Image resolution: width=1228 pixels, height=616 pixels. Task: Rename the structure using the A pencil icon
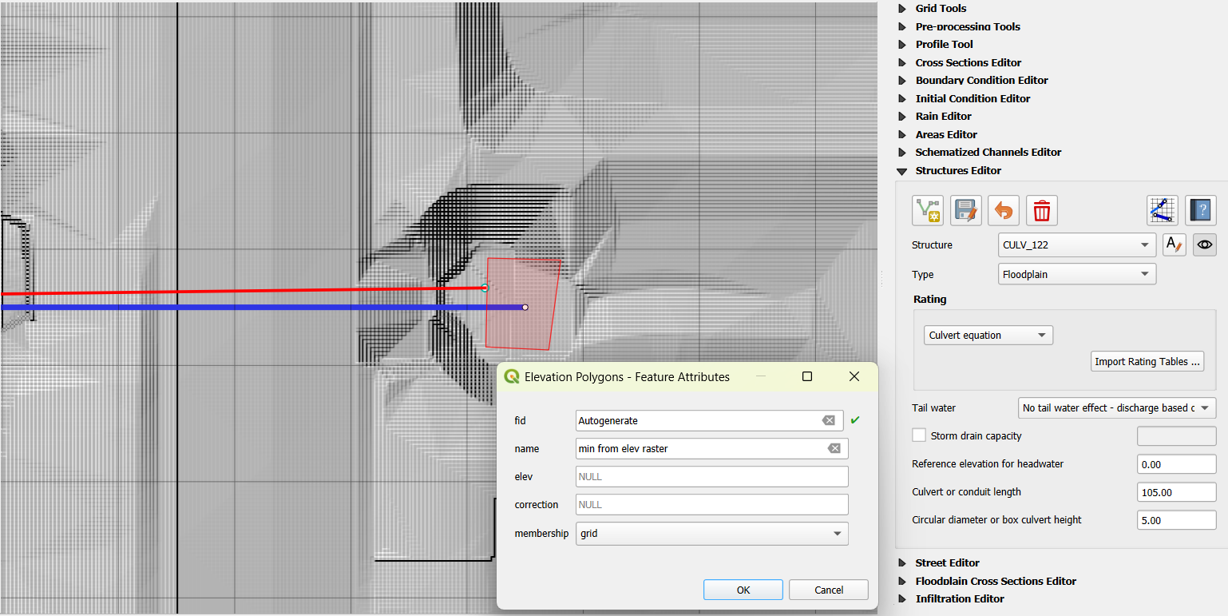point(1174,244)
